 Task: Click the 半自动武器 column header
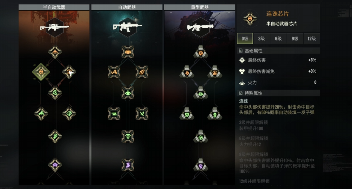pyautogui.click(x=54, y=7)
